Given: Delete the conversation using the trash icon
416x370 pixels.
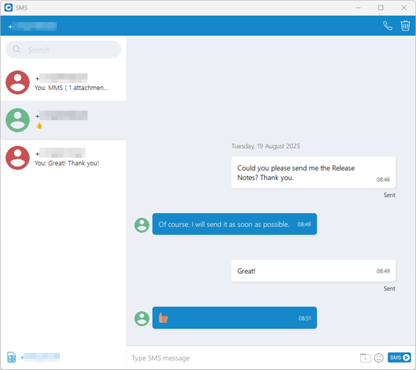Looking at the screenshot, I should (x=405, y=26).
